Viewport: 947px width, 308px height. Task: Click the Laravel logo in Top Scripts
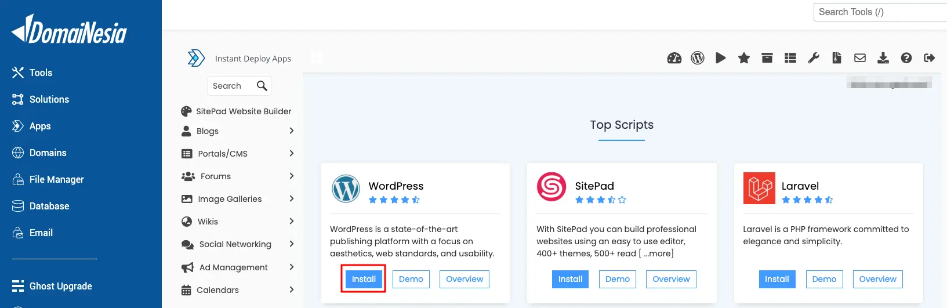click(x=759, y=188)
